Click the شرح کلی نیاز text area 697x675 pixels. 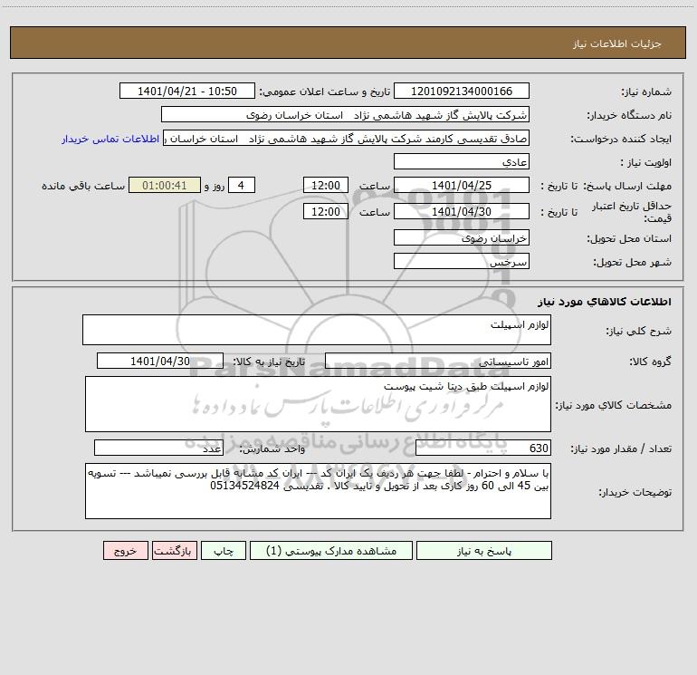point(316,330)
